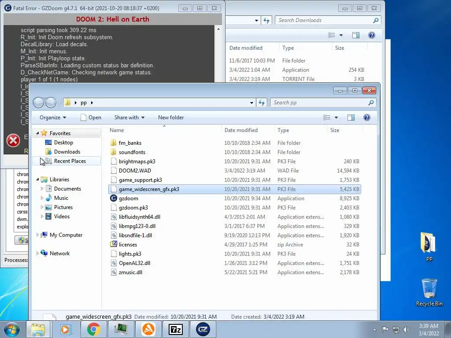451x338 pixels.
Task: Click the New folder button
Action: click(x=171, y=117)
